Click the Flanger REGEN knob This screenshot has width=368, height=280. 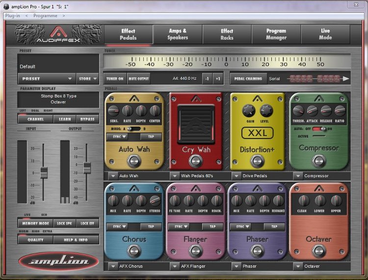216,201
